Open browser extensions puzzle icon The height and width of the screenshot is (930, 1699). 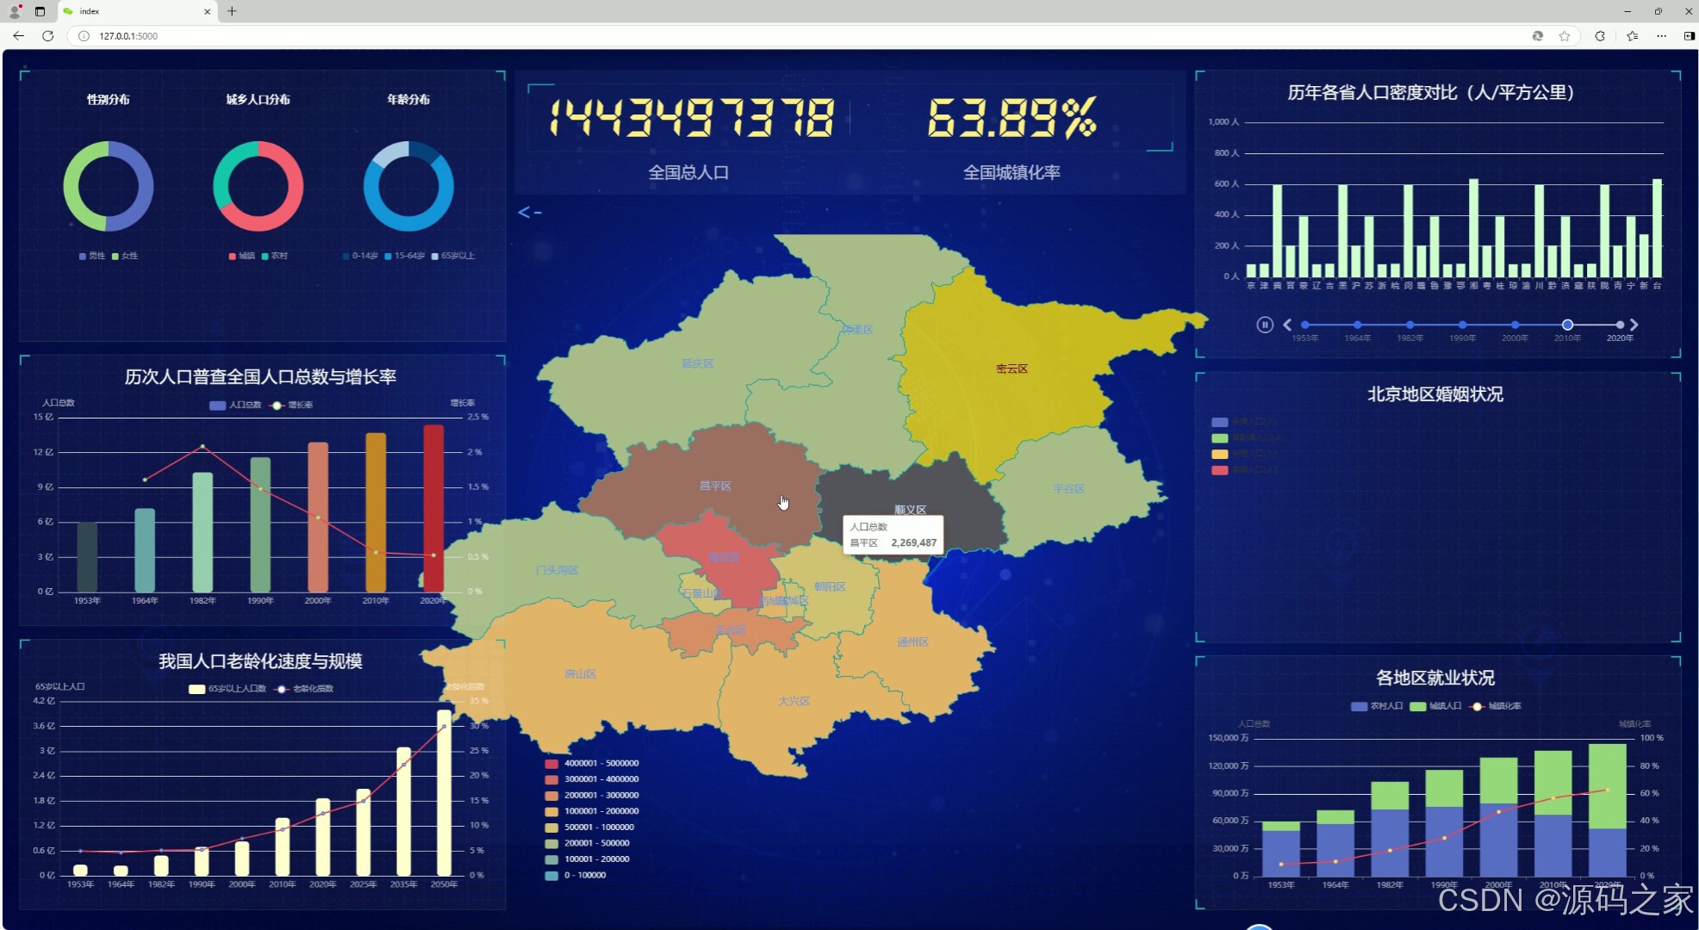point(1600,36)
